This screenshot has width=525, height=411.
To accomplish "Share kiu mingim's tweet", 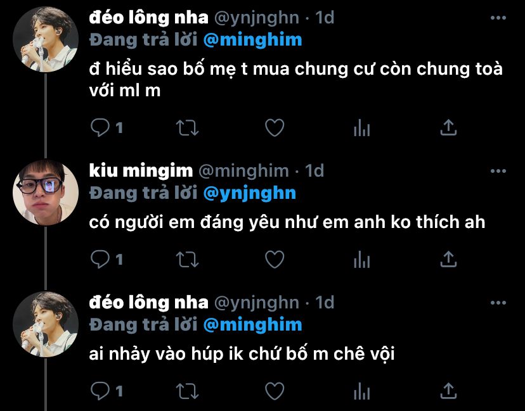I will [448, 259].
